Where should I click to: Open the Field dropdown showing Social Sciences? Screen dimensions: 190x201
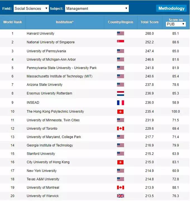31,8
